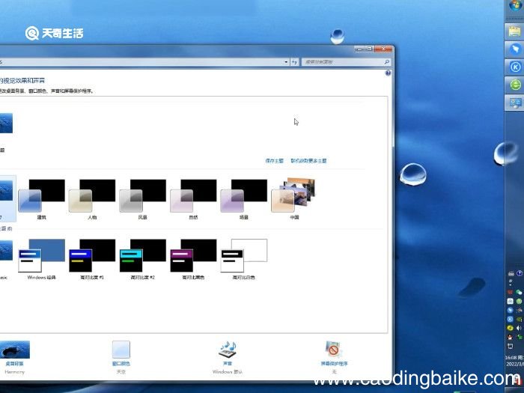Click the QQ penguin tray icon
The height and width of the screenshot is (393, 524).
coord(511,337)
